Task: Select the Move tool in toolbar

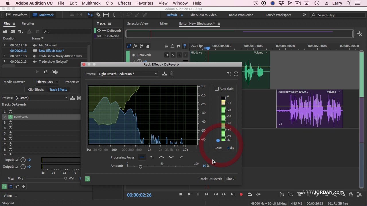Action: [90, 15]
